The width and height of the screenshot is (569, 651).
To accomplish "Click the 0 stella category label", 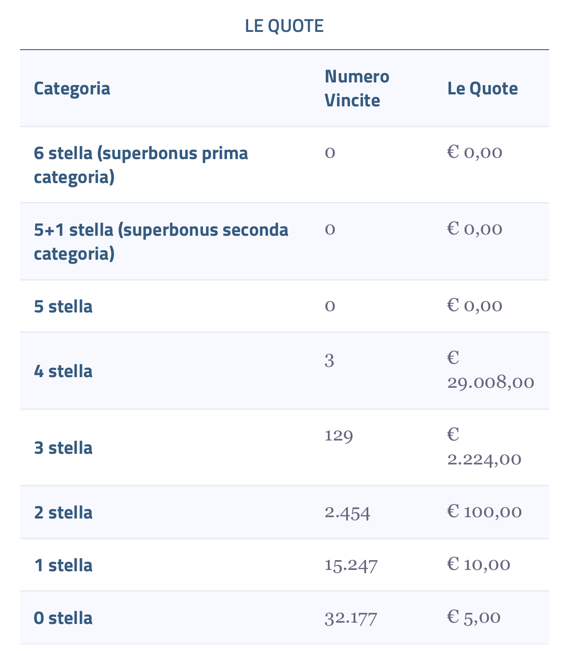I will [x=63, y=617].
